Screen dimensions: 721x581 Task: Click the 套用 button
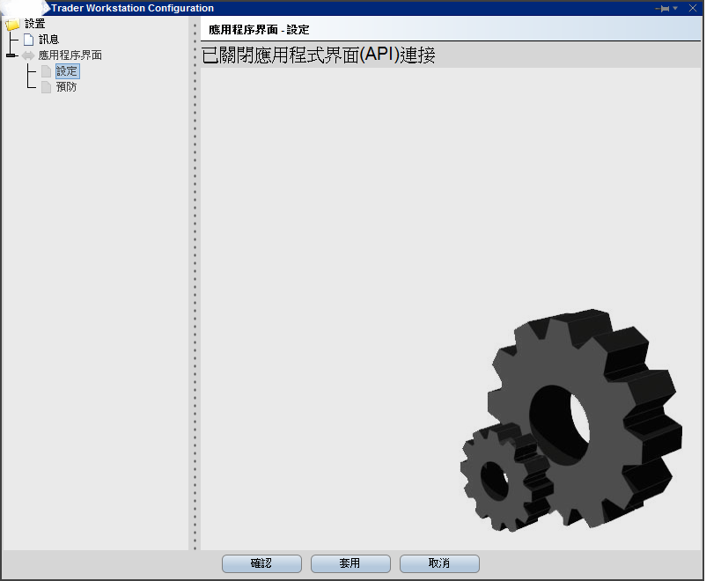(x=350, y=563)
